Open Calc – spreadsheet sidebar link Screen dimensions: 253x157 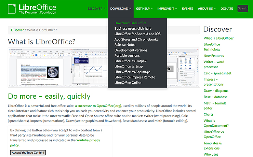click(x=217, y=73)
